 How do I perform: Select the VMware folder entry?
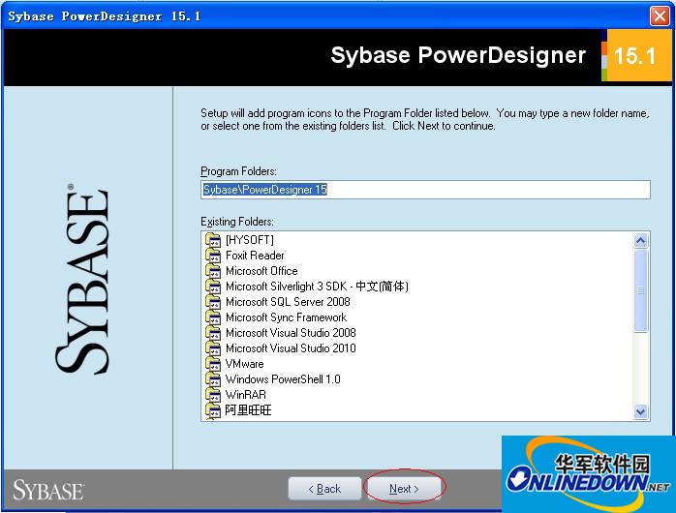[x=244, y=364]
